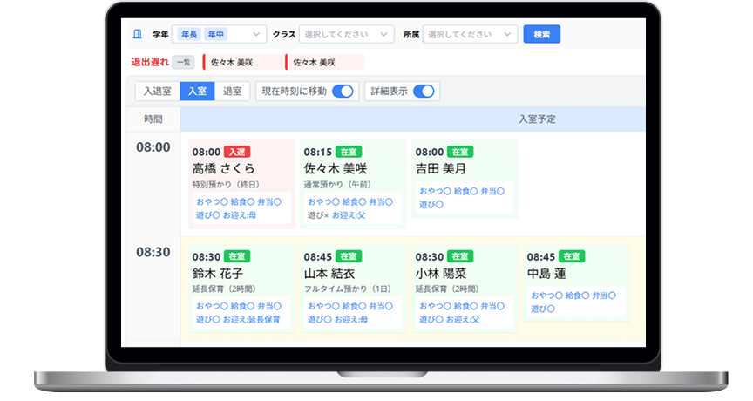Click the 08:30 time row label
The width and height of the screenshot is (753, 401).
point(153,252)
